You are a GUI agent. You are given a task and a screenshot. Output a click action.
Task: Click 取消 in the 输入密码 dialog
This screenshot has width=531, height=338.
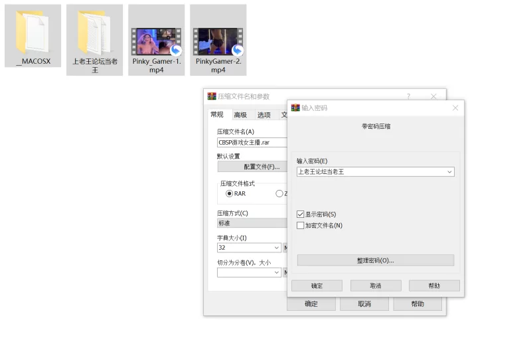[x=376, y=286]
